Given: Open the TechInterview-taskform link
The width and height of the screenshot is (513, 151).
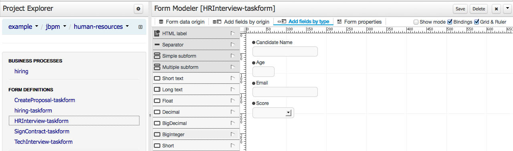Looking at the screenshot, I should [x=43, y=142].
